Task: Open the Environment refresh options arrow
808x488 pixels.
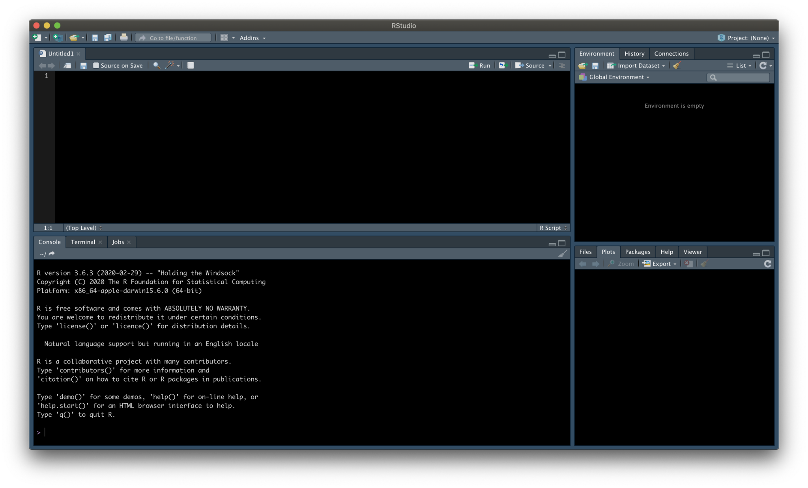Action: pyautogui.click(x=771, y=66)
